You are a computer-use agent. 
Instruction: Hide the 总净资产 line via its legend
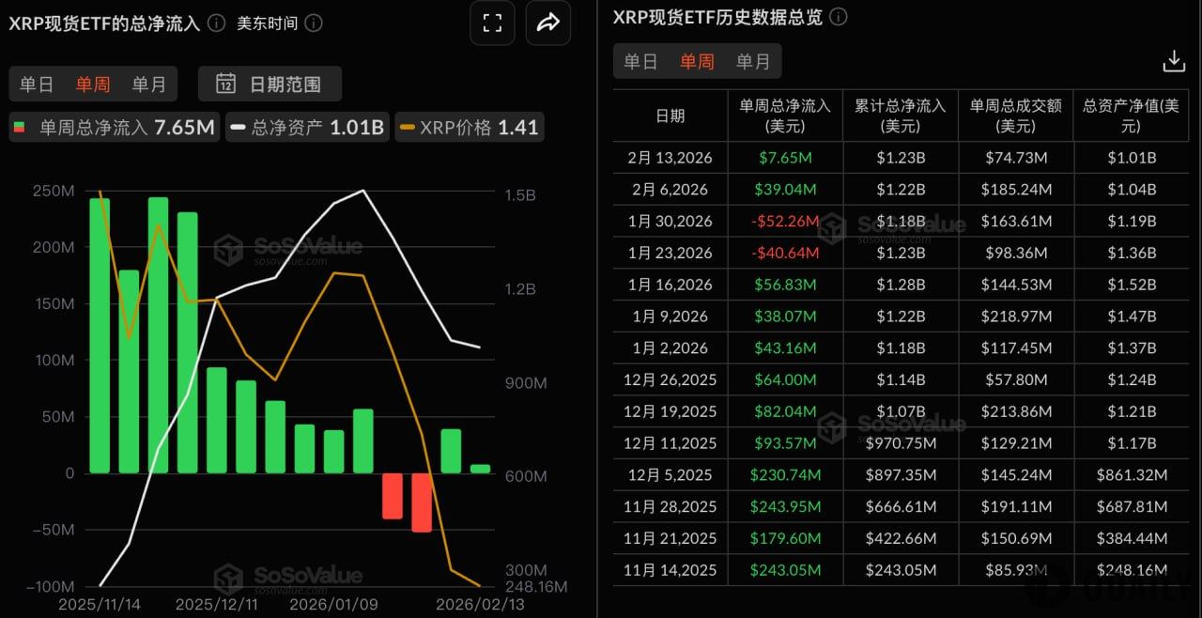click(306, 127)
